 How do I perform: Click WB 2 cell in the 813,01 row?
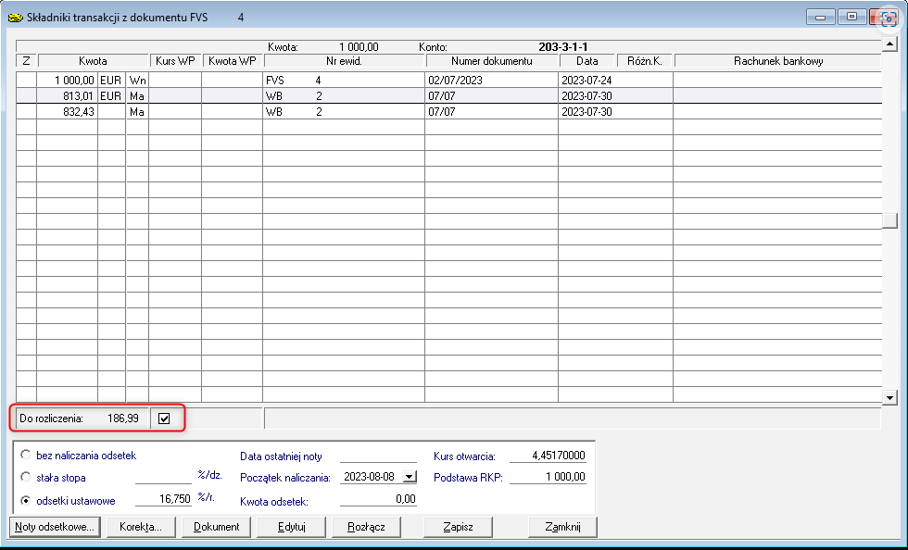click(x=344, y=96)
